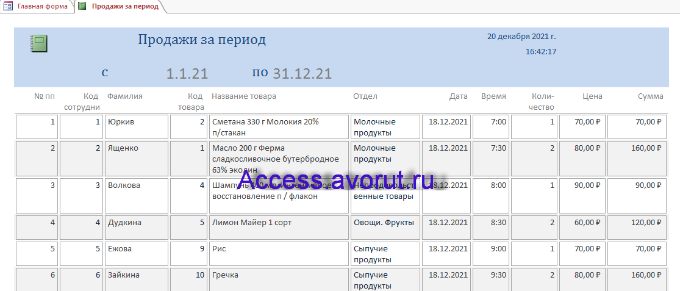Click the 80,00 ₽ price in Зайкина row
This screenshot has width=680, height=291.
tap(582, 280)
